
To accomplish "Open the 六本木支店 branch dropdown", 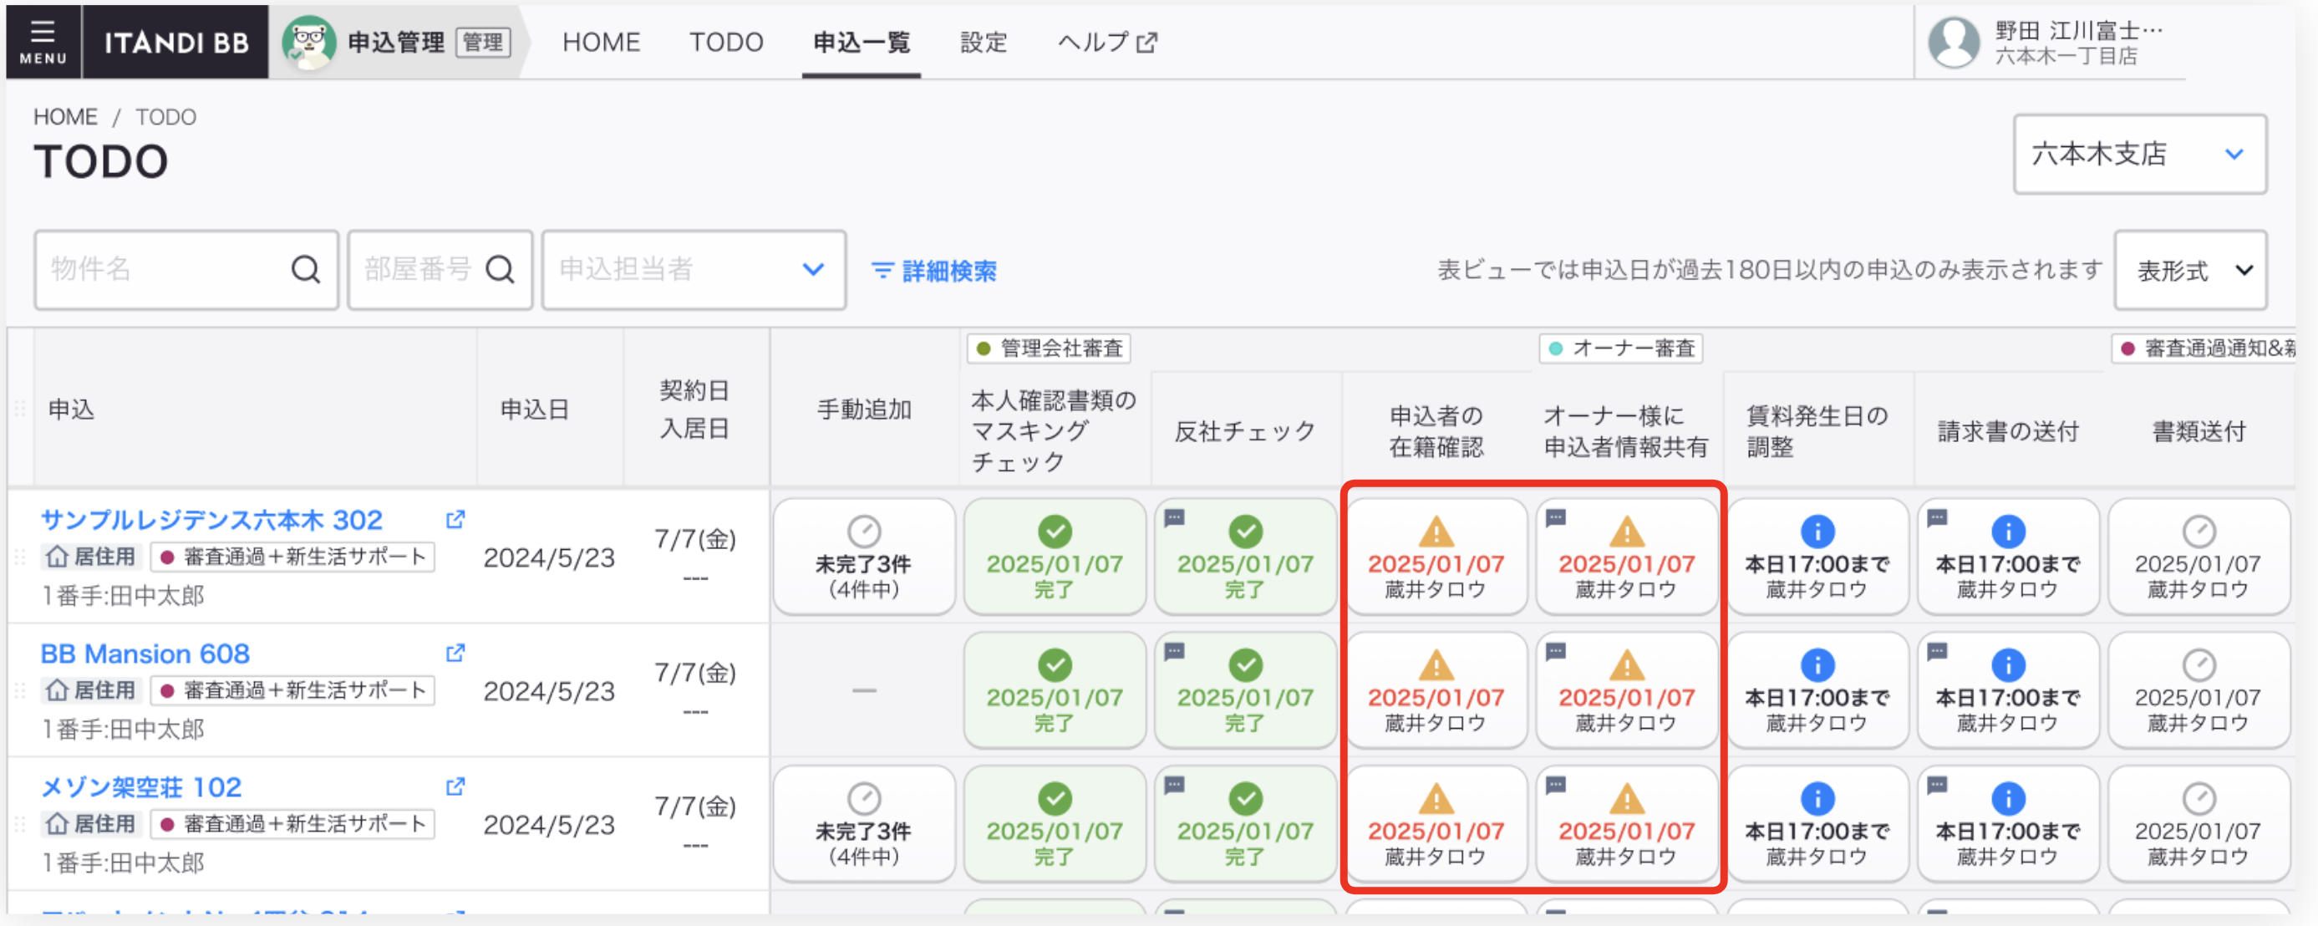I will 2140,154.
